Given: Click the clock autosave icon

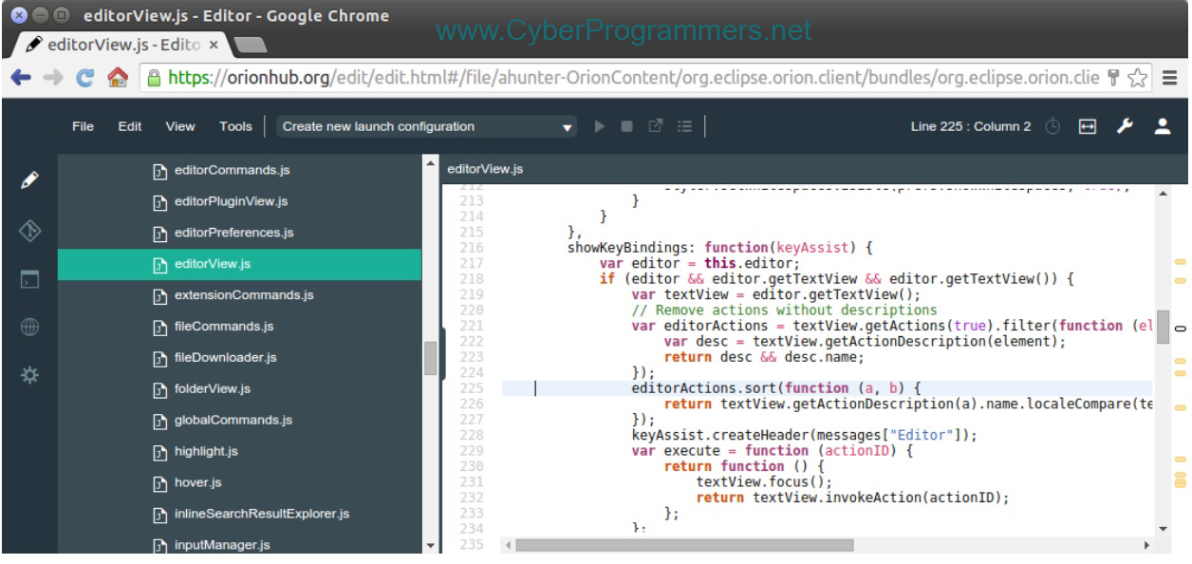Looking at the screenshot, I should click(1052, 126).
